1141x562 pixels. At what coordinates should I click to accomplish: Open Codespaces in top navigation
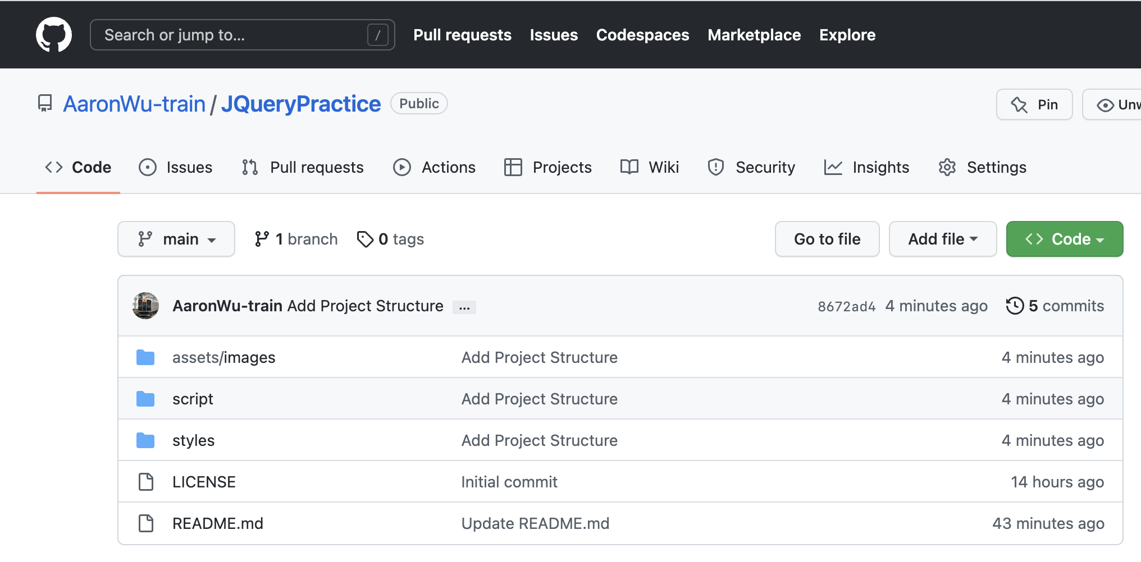point(642,35)
